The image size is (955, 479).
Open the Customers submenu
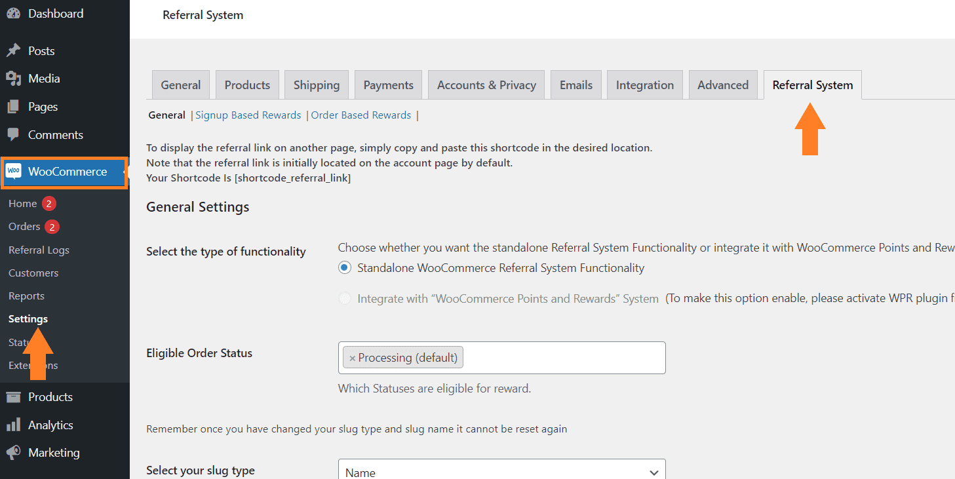[x=33, y=273]
